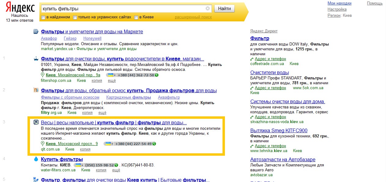Open Помощь help link
386x182 pixels.
[375, 3]
